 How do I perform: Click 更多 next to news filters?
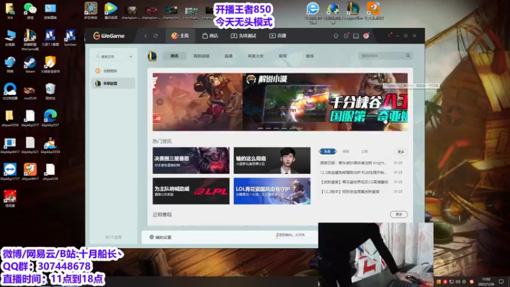pyautogui.click(x=401, y=152)
